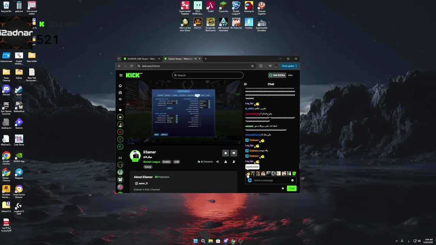This screenshot has width=436, height=245.
Task: Open Epic Games Launcher shortcut
Action: [6, 108]
